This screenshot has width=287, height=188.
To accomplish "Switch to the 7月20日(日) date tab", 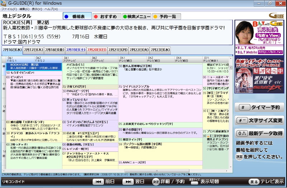I will pos(97,50).
